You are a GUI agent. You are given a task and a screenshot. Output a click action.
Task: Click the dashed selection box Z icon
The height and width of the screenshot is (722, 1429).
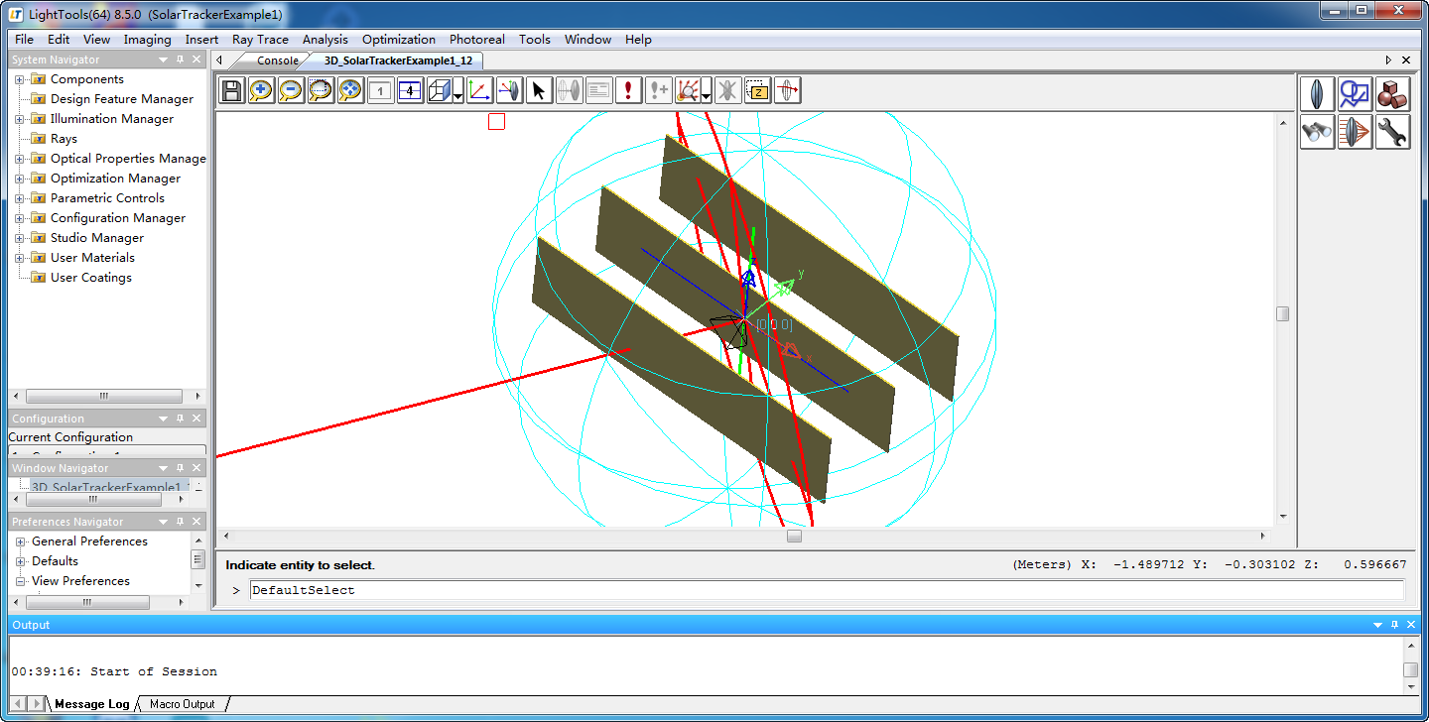tap(757, 91)
